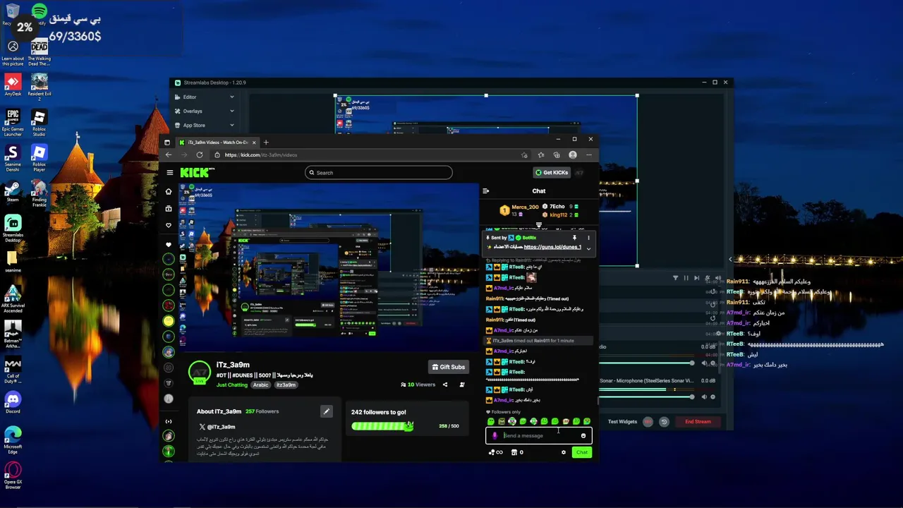Open chat settings gear icon

[x=563, y=452]
